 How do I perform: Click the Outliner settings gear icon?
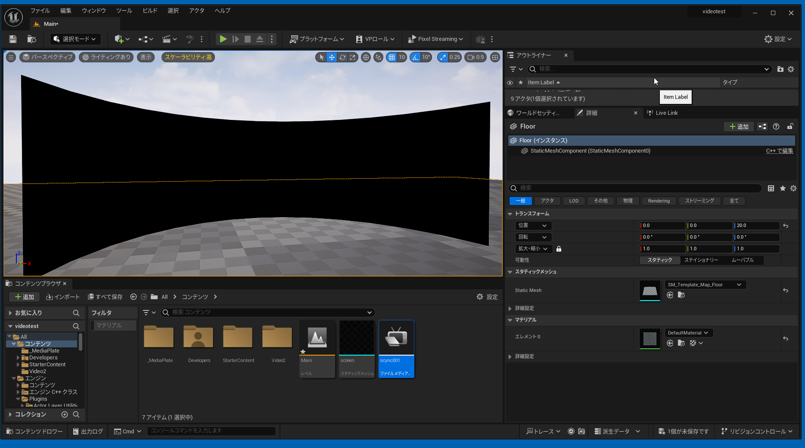(x=791, y=69)
